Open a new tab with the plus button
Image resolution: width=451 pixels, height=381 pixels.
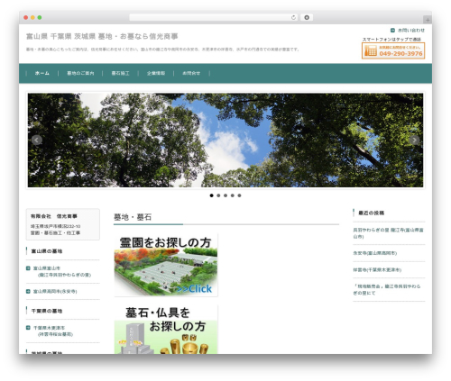click(428, 20)
